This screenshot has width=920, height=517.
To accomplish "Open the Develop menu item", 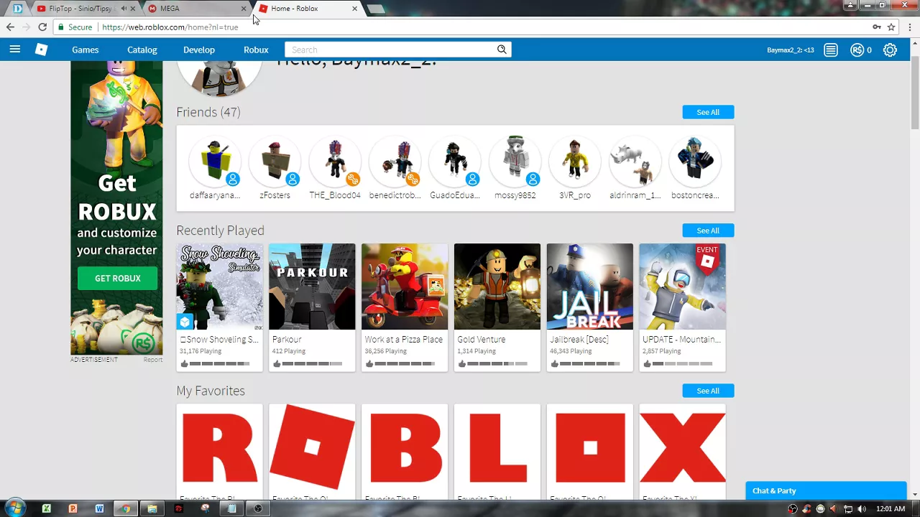I will pyautogui.click(x=199, y=50).
